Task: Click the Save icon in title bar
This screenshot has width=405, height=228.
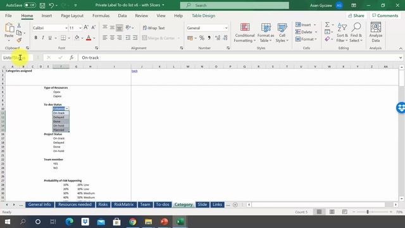Action: point(42,5)
